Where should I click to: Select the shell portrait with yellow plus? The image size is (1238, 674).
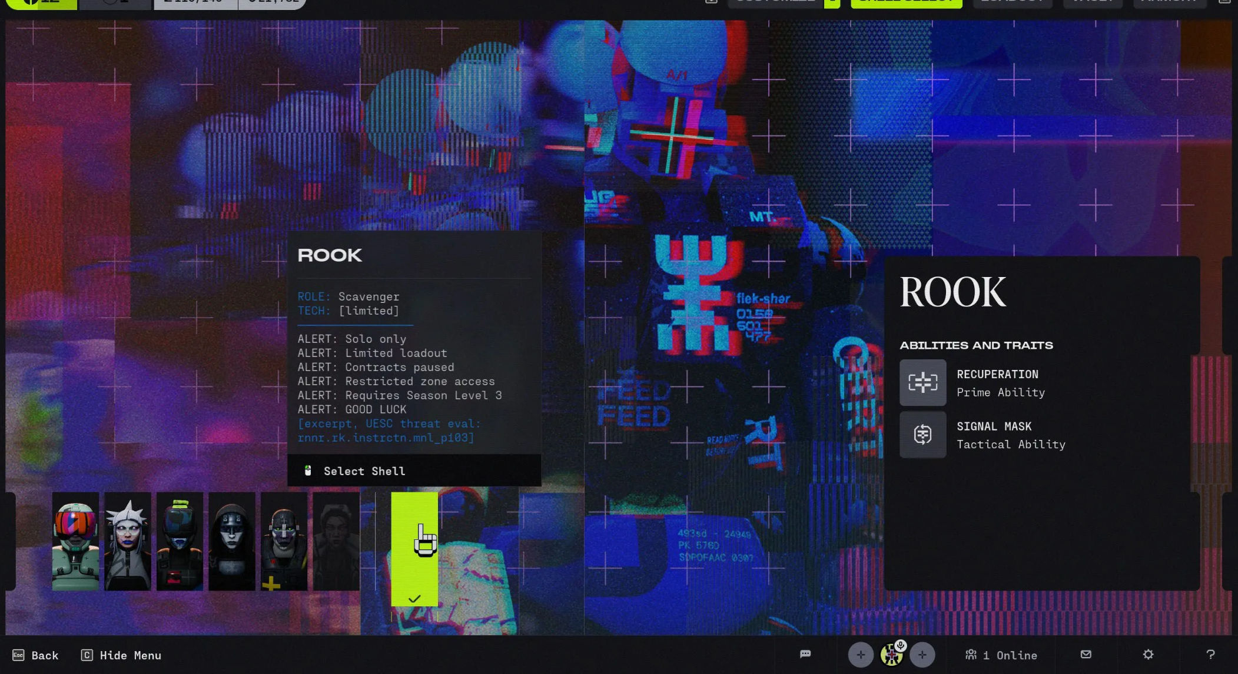coord(284,542)
